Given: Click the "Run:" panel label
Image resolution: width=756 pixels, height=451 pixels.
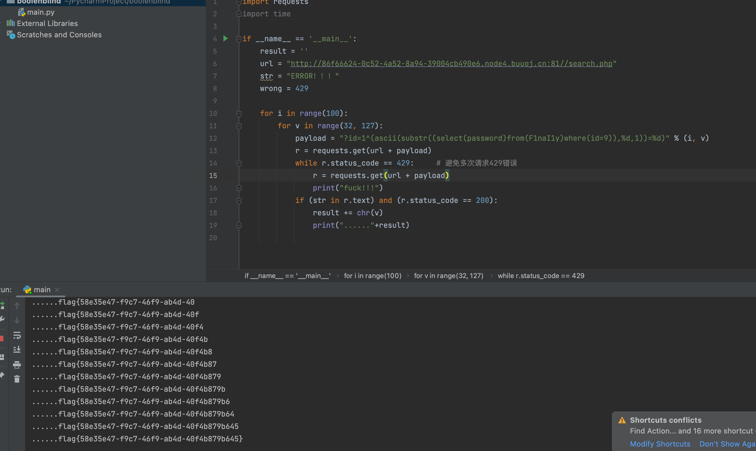Looking at the screenshot, I should click(x=6, y=290).
